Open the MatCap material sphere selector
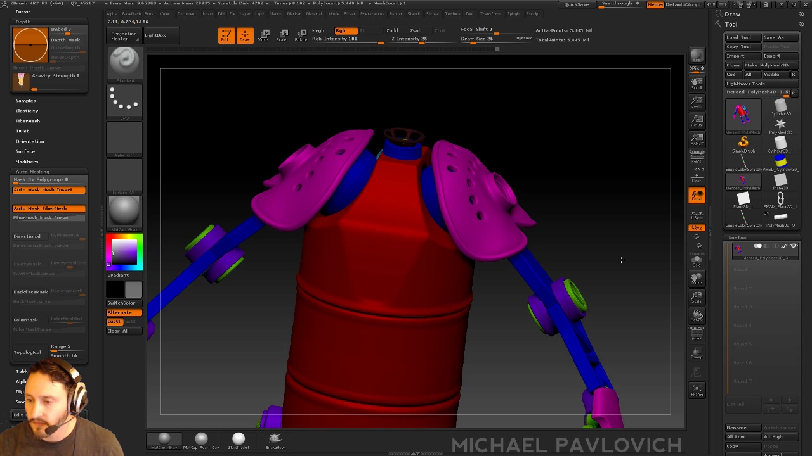 pyautogui.click(x=124, y=213)
